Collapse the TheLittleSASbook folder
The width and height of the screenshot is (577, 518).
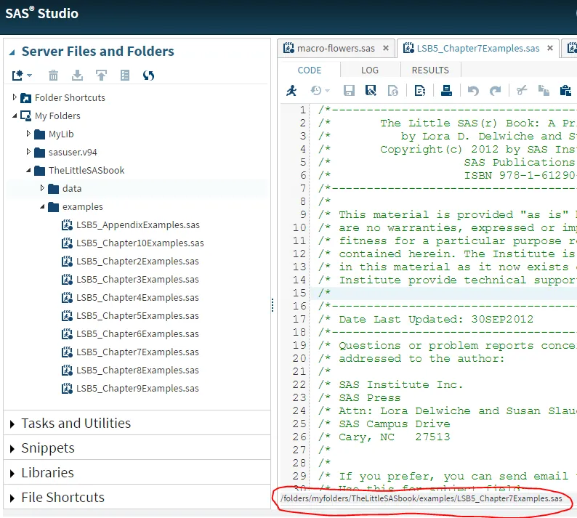click(x=28, y=170)
